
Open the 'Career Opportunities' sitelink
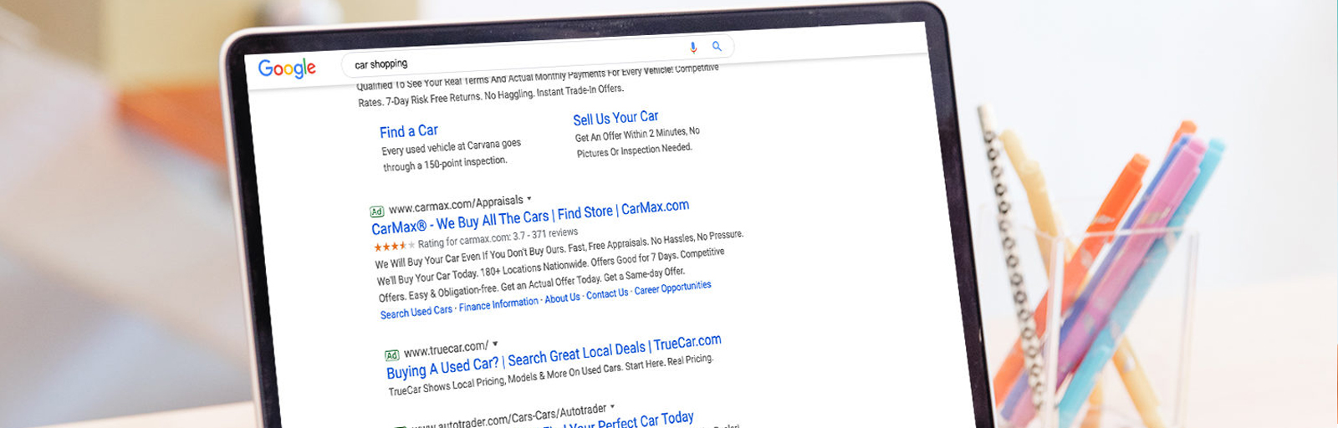pyautogui.click(x=672, y=288)
